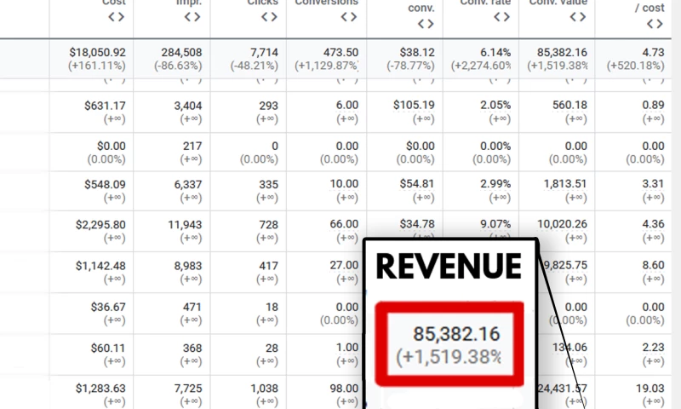
Task: Click expand arrows under Impr. column header
Action: tap(193, 16)
